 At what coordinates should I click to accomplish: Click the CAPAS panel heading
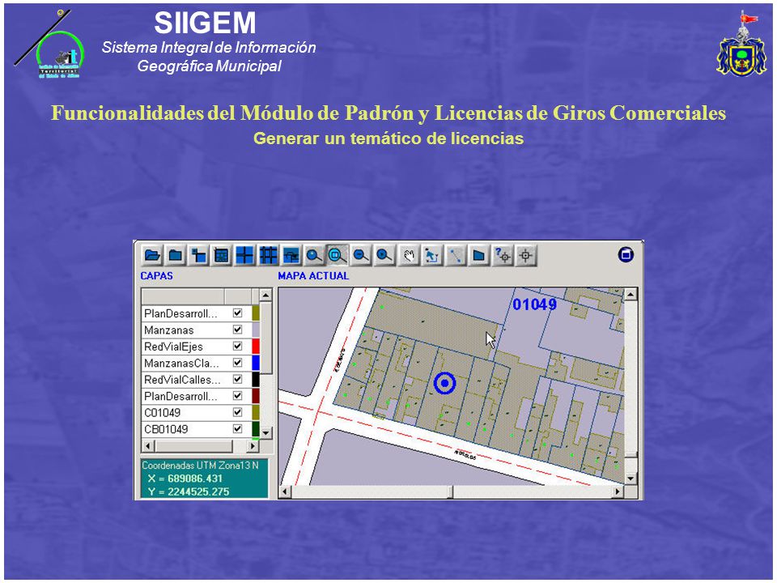coord(156,276)
